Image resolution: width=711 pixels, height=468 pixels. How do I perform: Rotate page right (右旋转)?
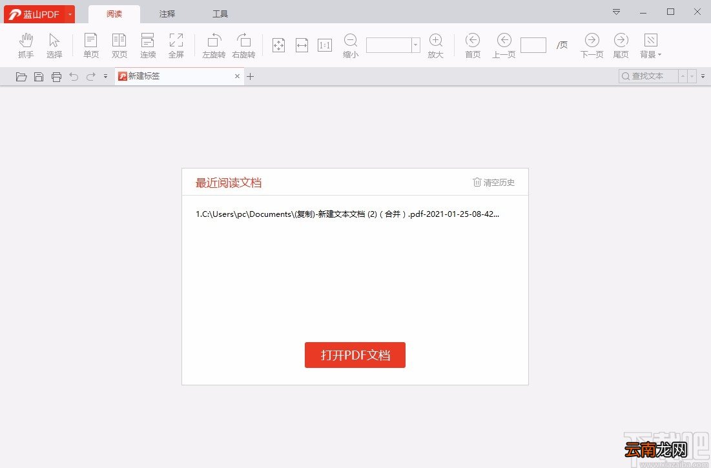pos(243,45)
